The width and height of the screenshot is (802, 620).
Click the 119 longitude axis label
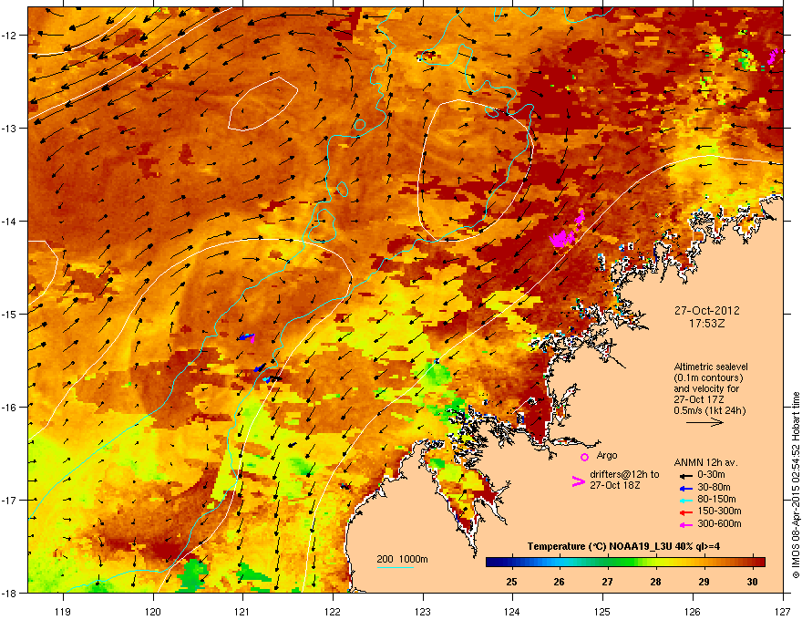tap(63, 611)
